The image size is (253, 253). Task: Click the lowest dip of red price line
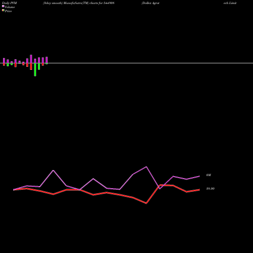(x=146, y=203)
